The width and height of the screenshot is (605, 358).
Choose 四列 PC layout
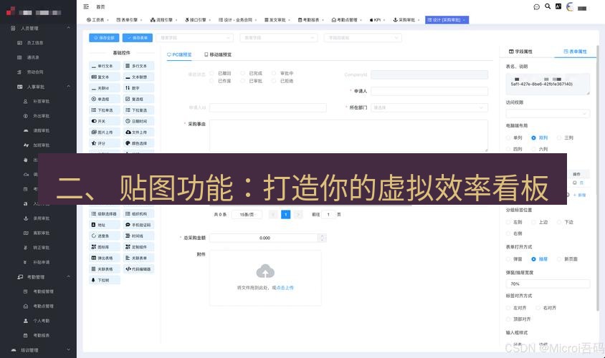508,149
